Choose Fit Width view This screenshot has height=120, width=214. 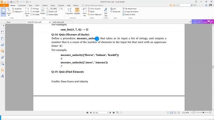click(35, 12)
